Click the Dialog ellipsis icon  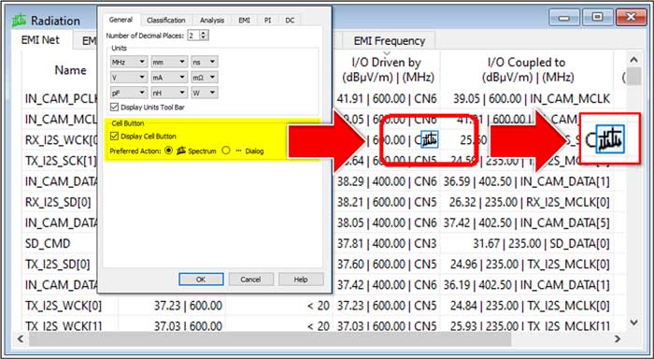[238, 151]
